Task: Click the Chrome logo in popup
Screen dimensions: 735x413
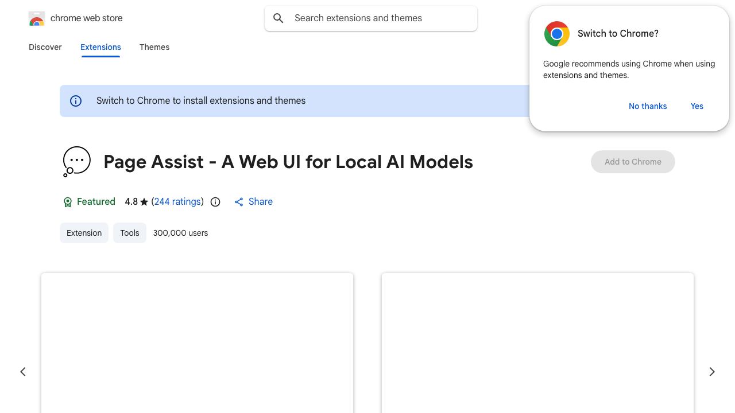Action: [x=557, y=34]
